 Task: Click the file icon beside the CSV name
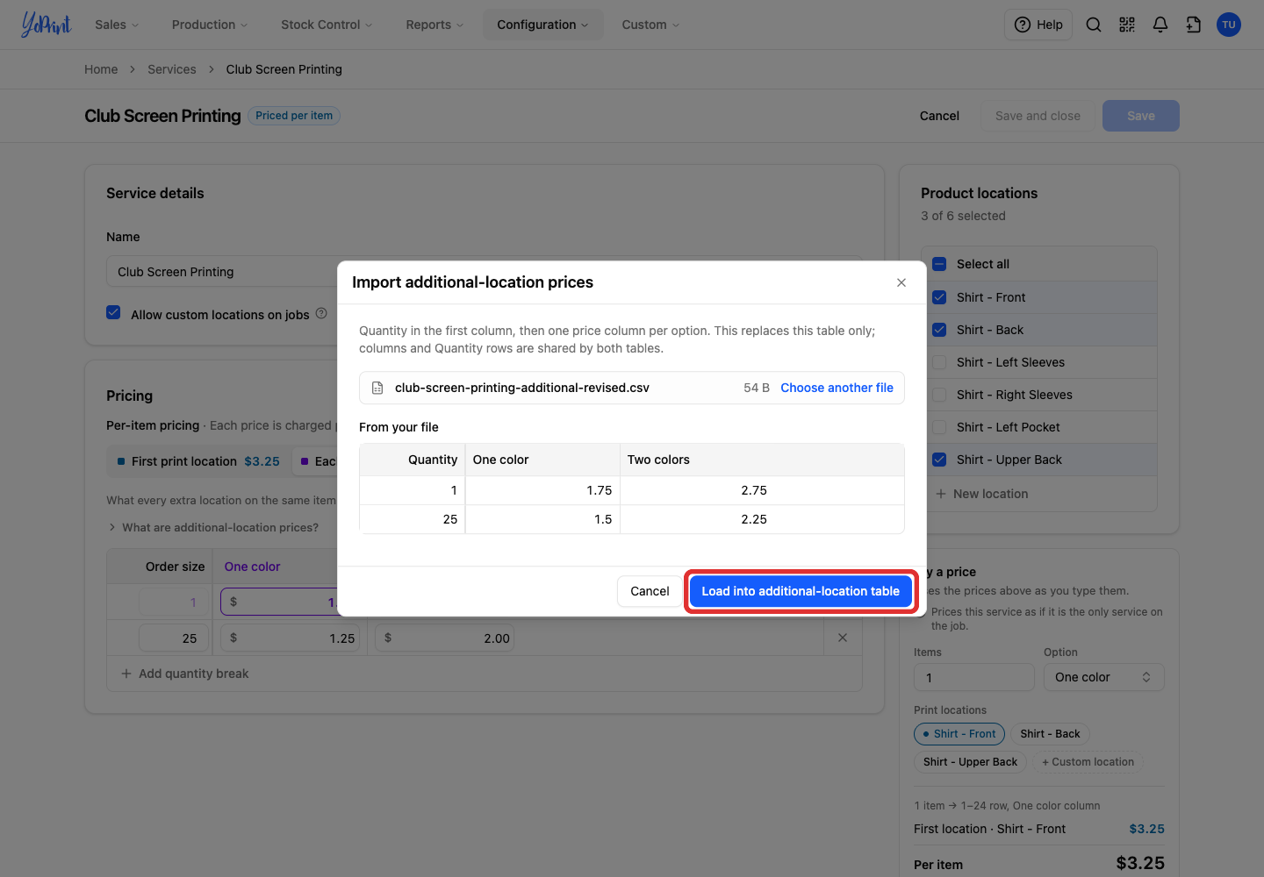click(x=377, y=388)
